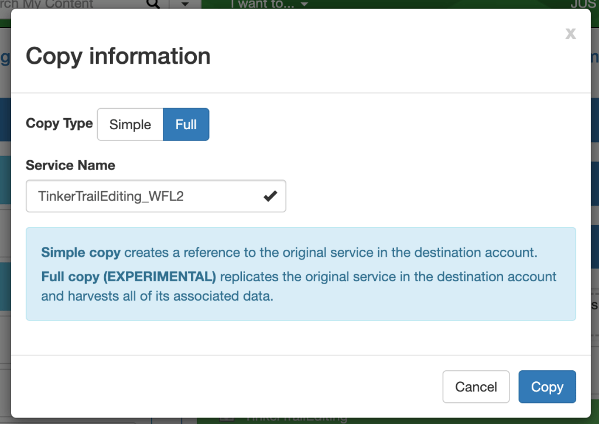The height and width of the screenshot is (424, 599).
Task: Select the Simple copy type
Action: pos(130,125)
